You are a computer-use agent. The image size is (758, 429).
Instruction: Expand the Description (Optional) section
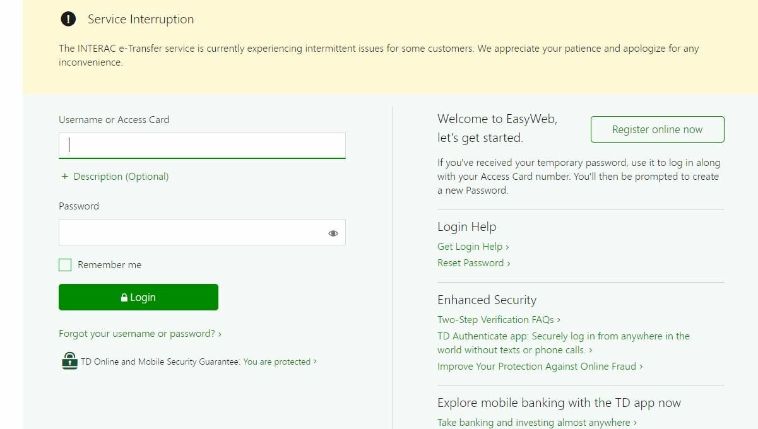(121, 177)
